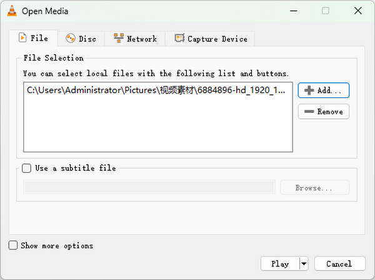Close the Open Media dialog
The height and width of the screenshot is (280, 375).
[357, 11]
